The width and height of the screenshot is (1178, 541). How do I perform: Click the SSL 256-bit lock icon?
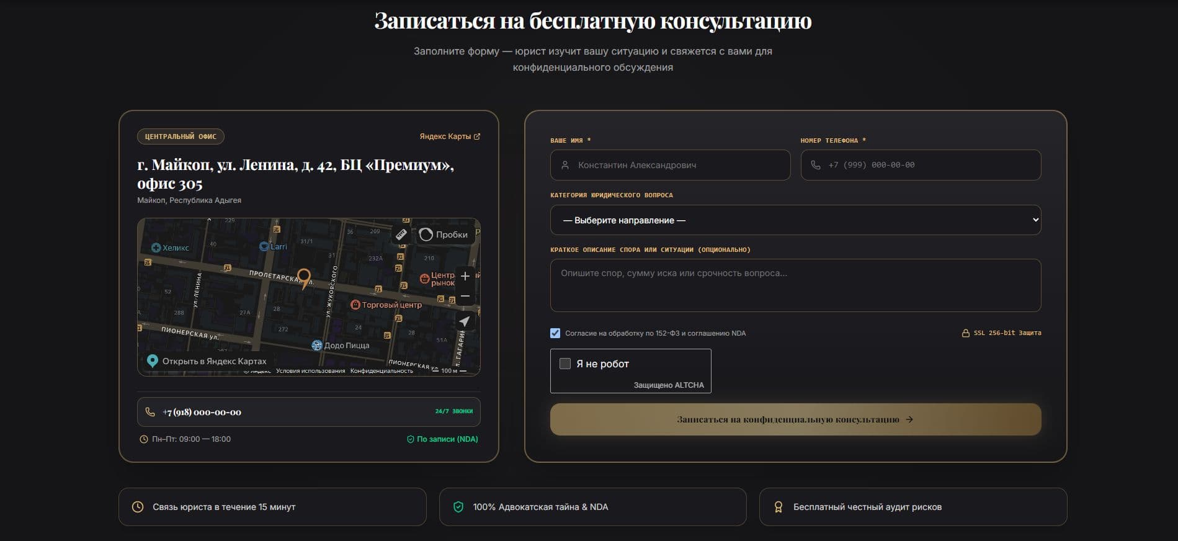coord(965,333)
